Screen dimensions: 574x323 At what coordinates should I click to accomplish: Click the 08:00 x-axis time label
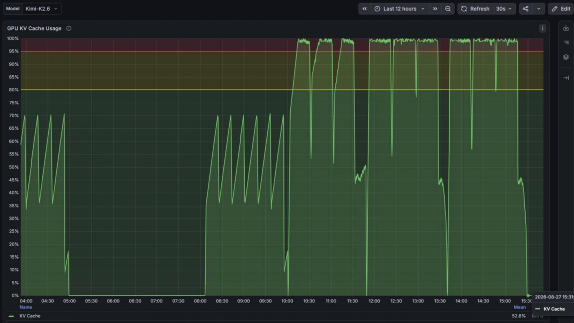(x=200, y=301)
